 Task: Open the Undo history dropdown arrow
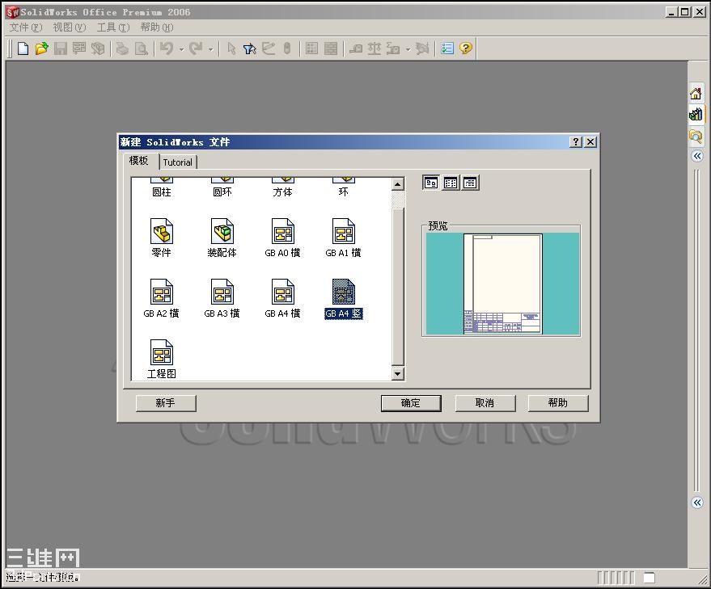point(181,49)
